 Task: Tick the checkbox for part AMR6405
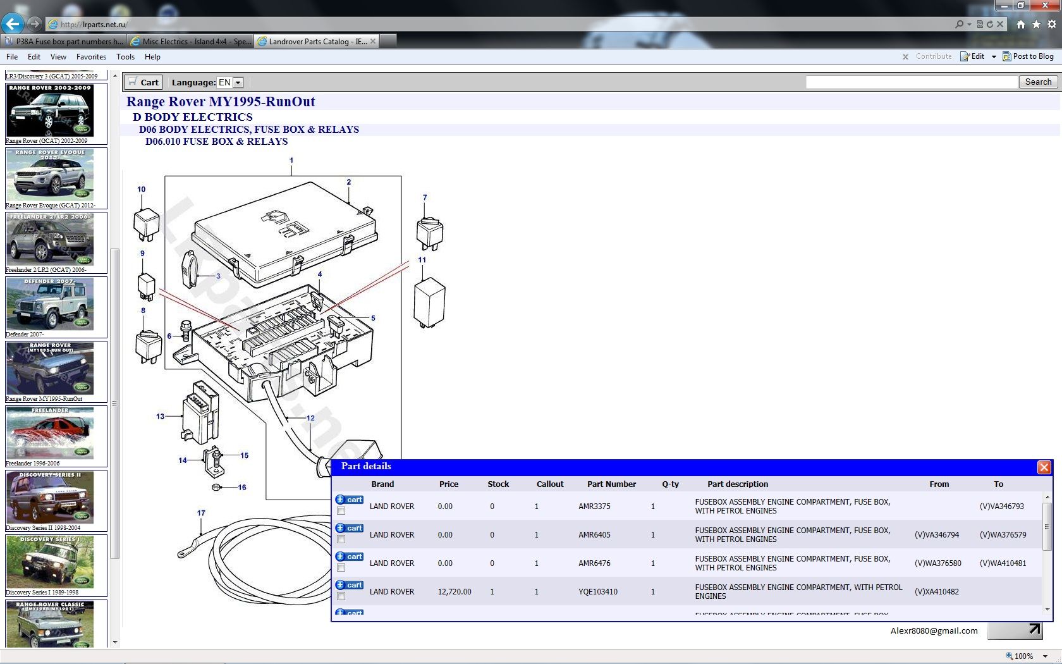point(341,539)
